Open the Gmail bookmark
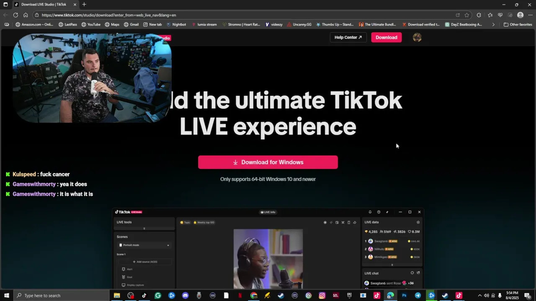The image size is (536, 301). pos(131,25)
